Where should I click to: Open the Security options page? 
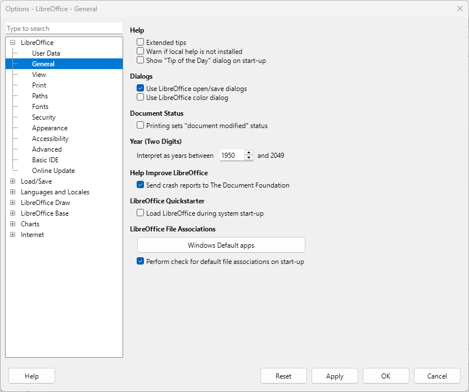[44, 117]
